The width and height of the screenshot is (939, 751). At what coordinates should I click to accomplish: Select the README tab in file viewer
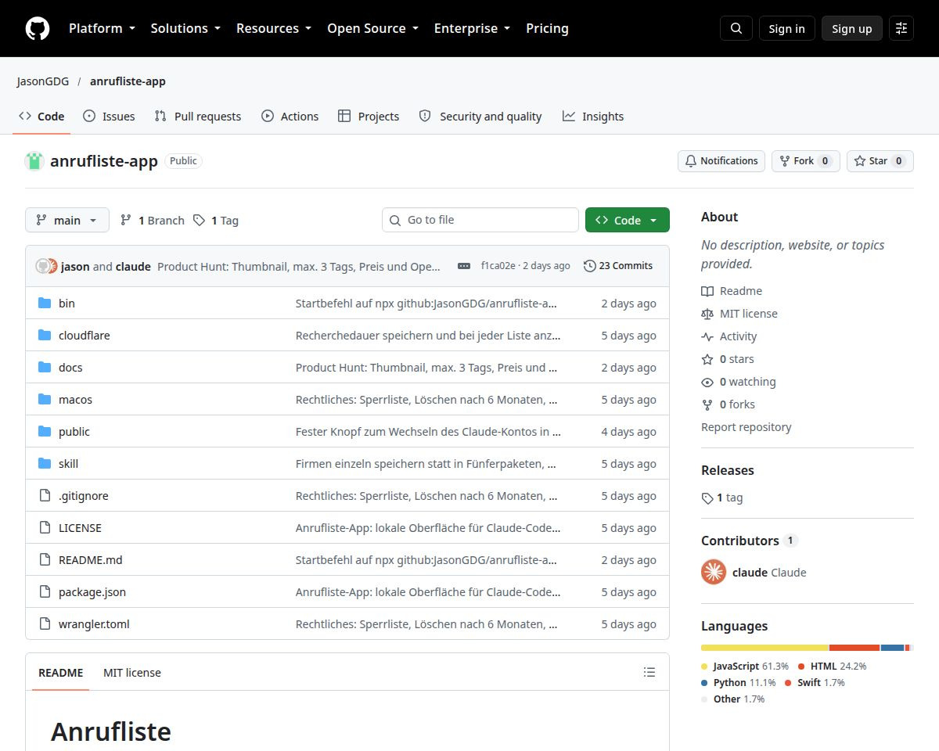pos(60,673)
